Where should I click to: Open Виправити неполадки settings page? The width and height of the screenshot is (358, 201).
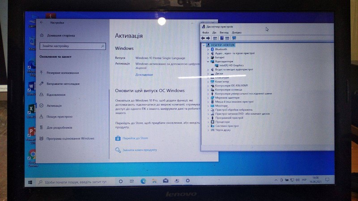point(60,84)
